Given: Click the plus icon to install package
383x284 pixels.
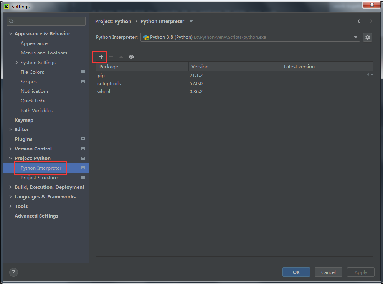Looking at the screenshot, I should click(x=101, y=57).
